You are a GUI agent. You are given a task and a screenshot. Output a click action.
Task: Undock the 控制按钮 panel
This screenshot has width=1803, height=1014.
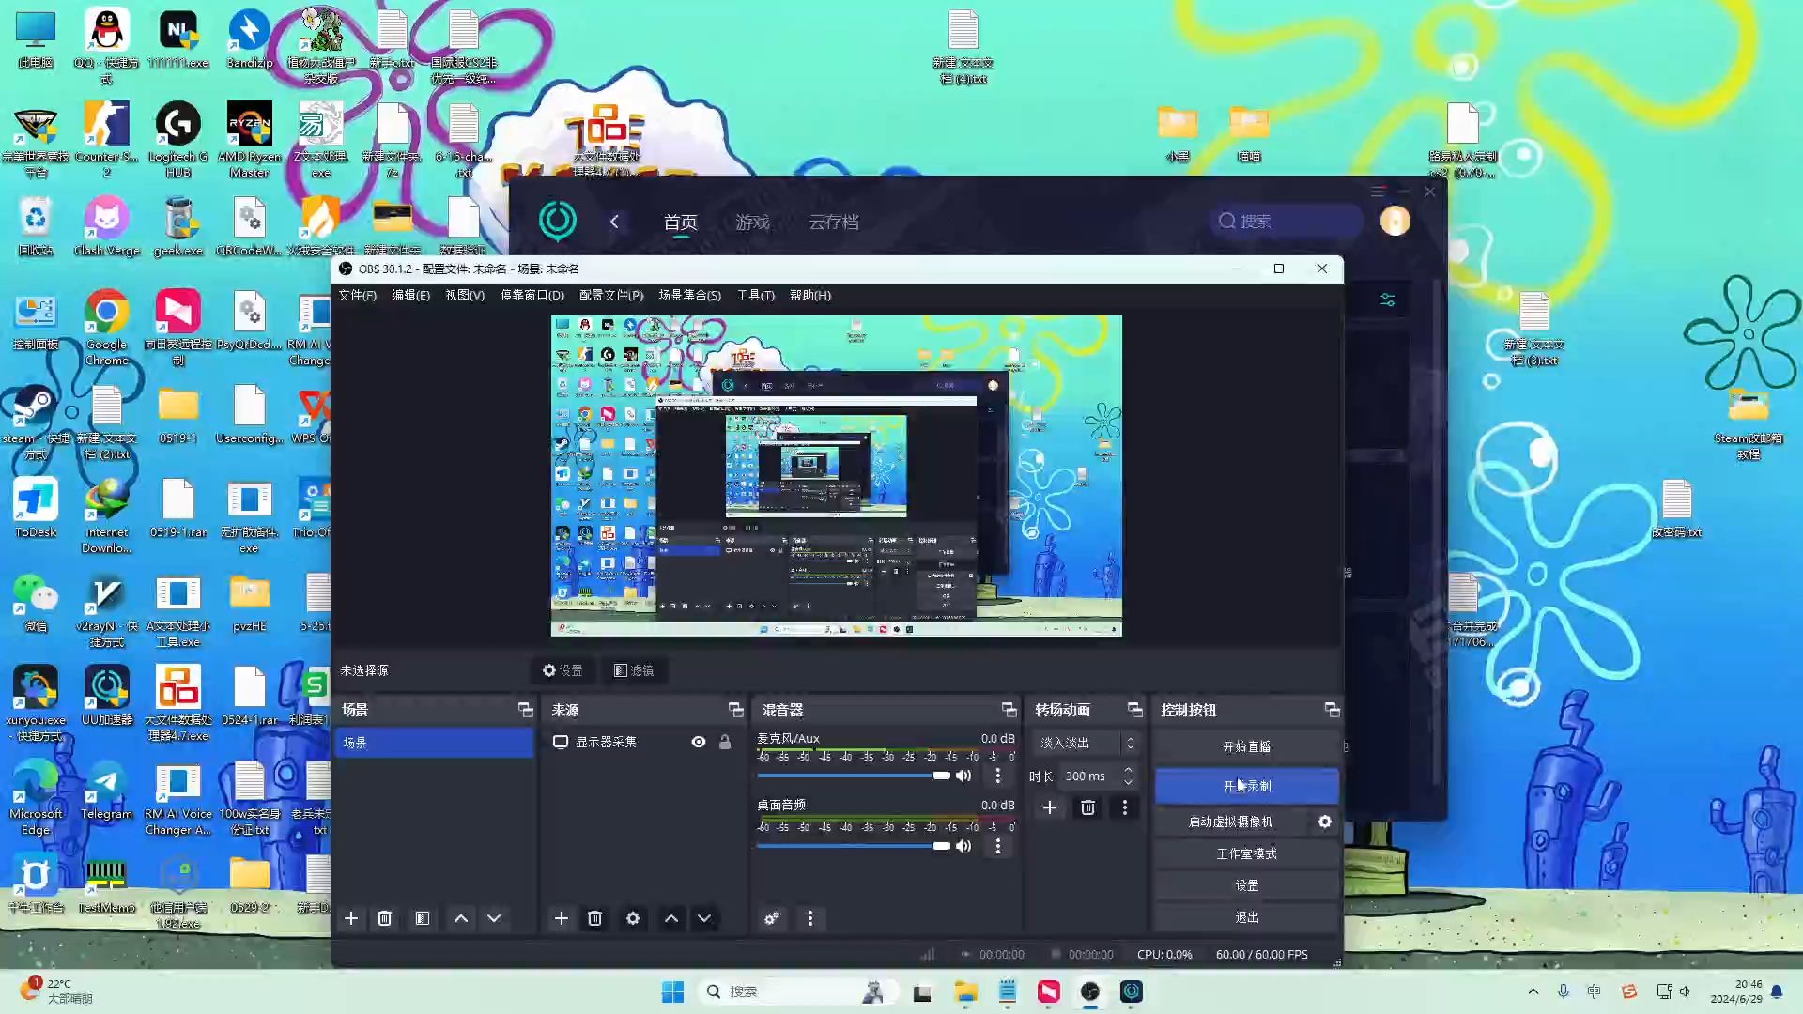point(1332,710)
